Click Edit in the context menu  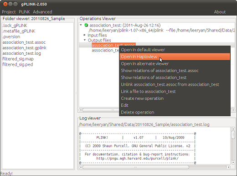point(175,105)
